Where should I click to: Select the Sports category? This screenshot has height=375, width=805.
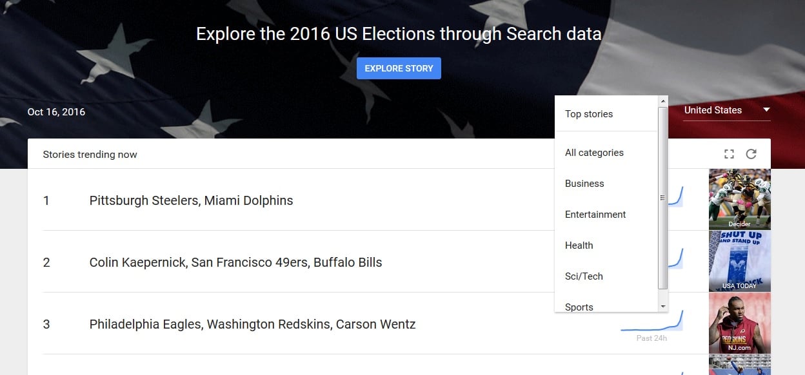(579, 307)
